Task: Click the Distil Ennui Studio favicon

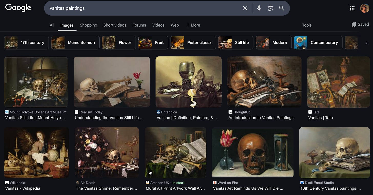Action: pos(302,183)
